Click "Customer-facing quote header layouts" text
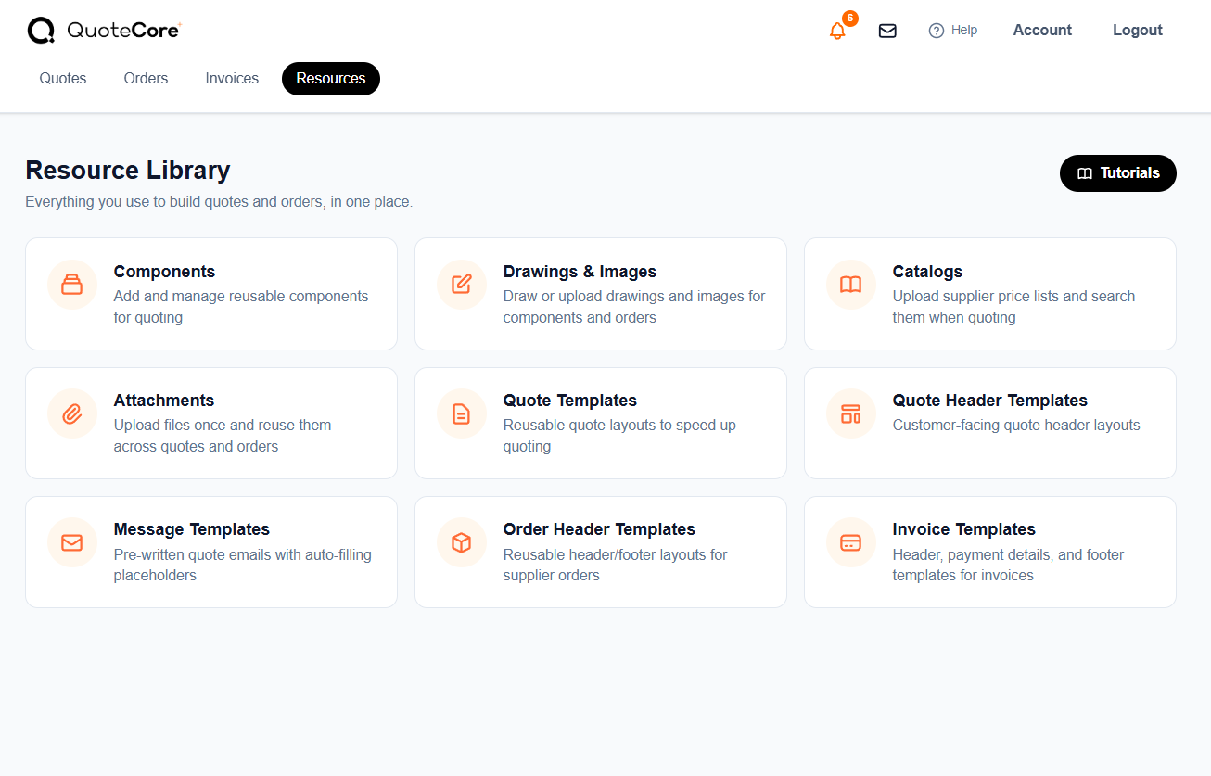Viewport: 1211px width, 776px height. (x=1016, y=426)
